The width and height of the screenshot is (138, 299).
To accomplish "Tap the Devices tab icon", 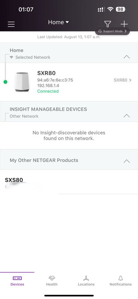I will [x=17, y=278].
